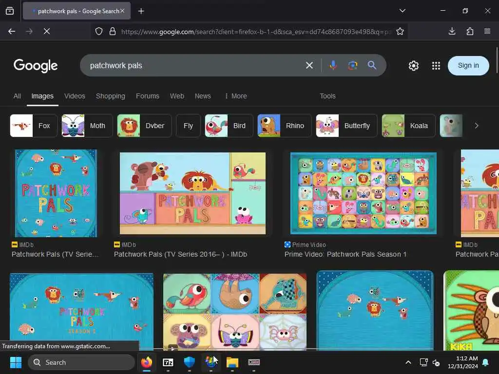
Task: Filter images by Rhino chip
Action: (285, 126)
